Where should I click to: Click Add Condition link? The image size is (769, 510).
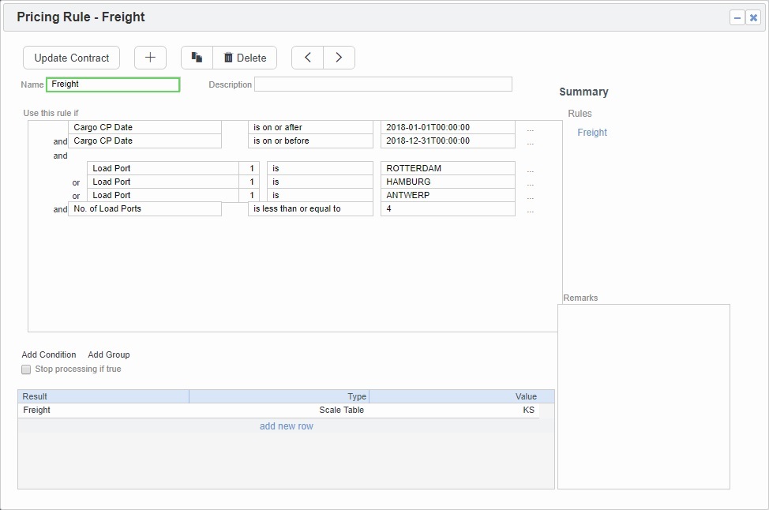(x=49, y=355)
